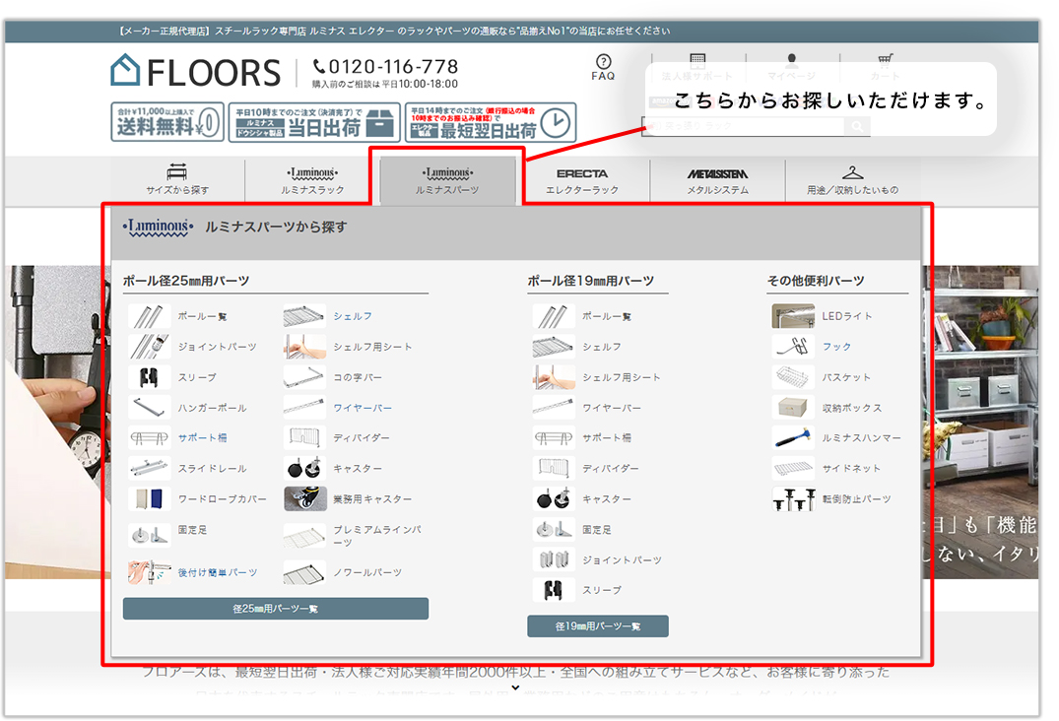Open the メタルシステム menu tab
The height and width of the screenshot is (721, 1059).
pyautogui.click(x=717, y=179)
